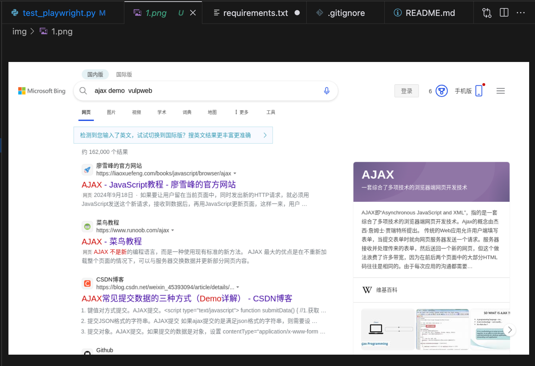Click the green favicon beside 菜鸟教程
Viewport: 535px width, 366px height.
coord(87,226)
